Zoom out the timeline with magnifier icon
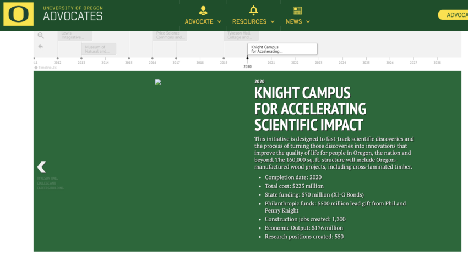This screenshot has height=257, width=468. coord(41,36)
